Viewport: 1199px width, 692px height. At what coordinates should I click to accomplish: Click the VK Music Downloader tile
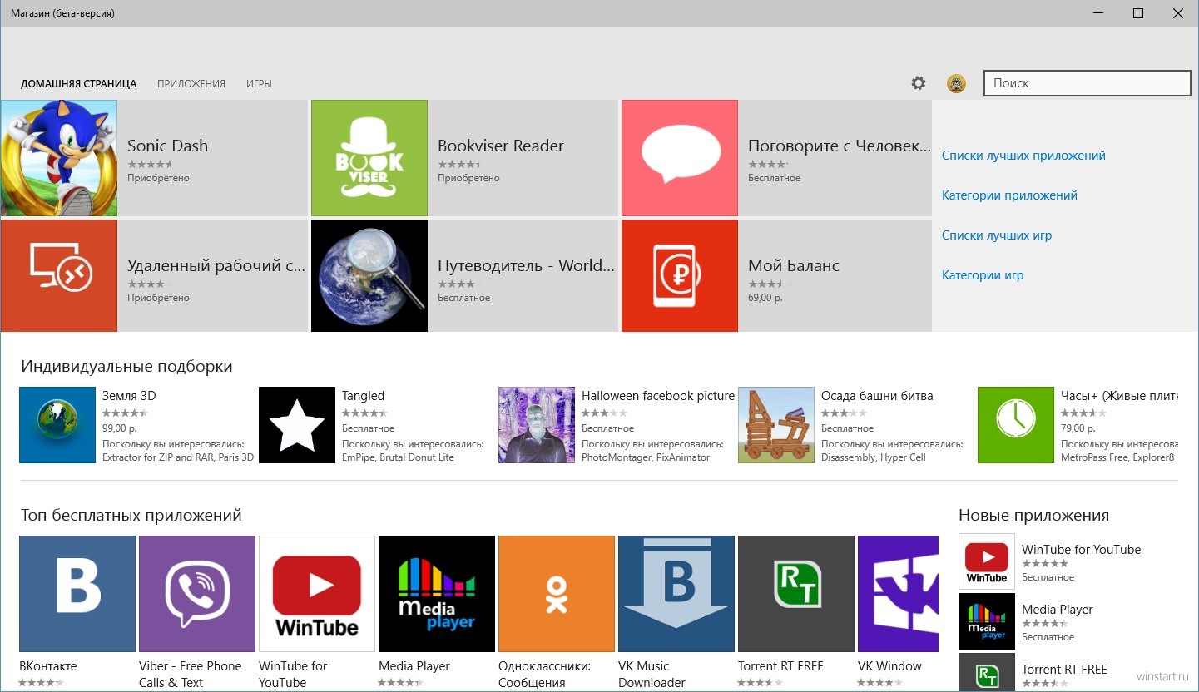click(676, 594)
